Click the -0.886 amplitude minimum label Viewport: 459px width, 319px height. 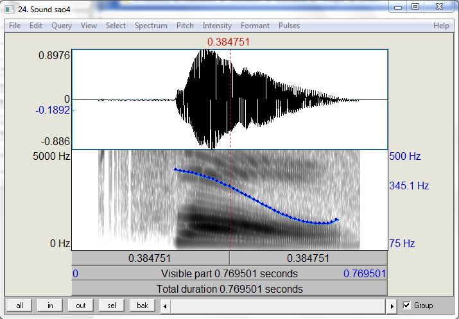click(56, 141)
